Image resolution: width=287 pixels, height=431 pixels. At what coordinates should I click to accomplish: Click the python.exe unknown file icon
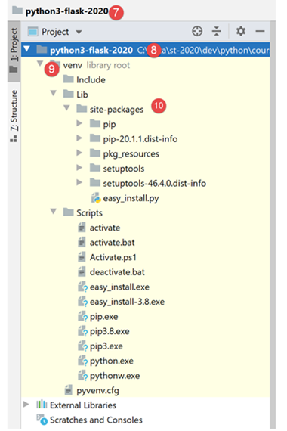[82, 361]
